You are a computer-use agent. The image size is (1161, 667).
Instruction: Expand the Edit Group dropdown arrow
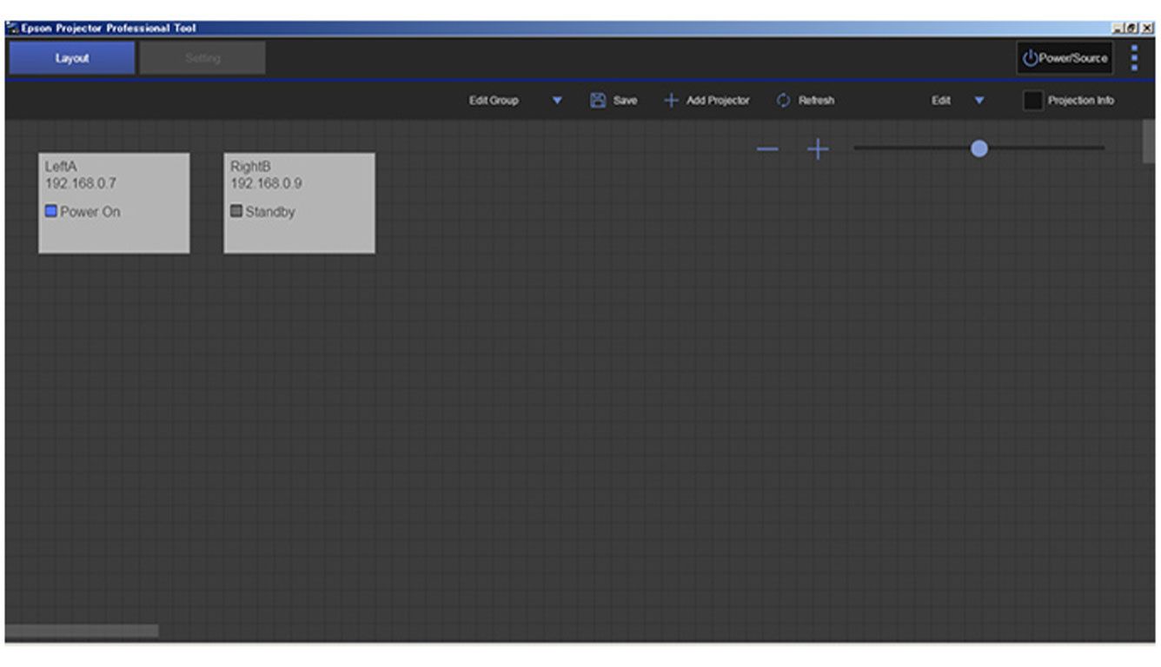[x=557, y=101]
